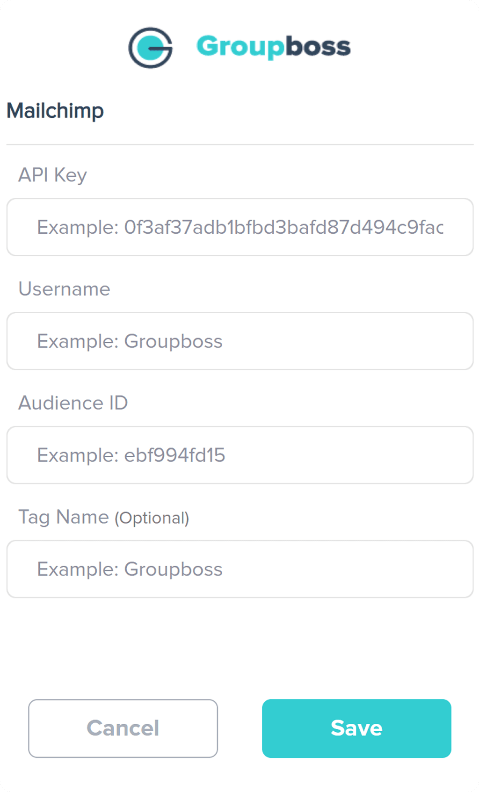Save the Mailchimp integration settings
Screen dimensions: 479x792
[x=356, y=728]
